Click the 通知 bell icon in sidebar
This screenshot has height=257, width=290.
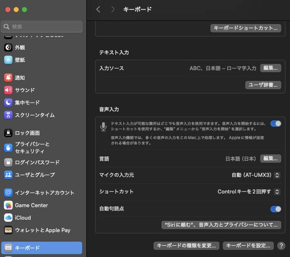[8, 78]
